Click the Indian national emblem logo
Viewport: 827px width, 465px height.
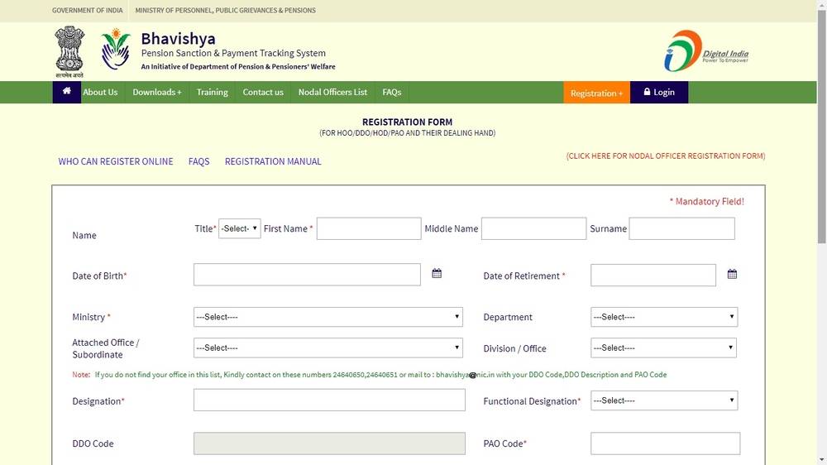[69, 52]
